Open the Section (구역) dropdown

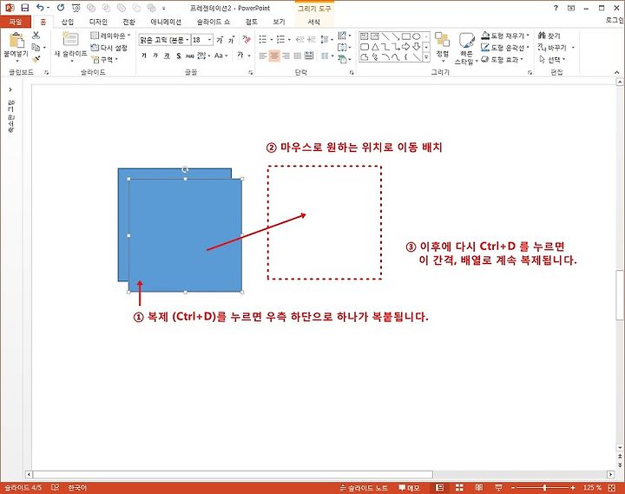pos(104,59)
